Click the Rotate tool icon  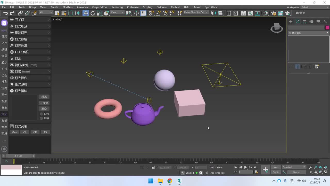93,13
